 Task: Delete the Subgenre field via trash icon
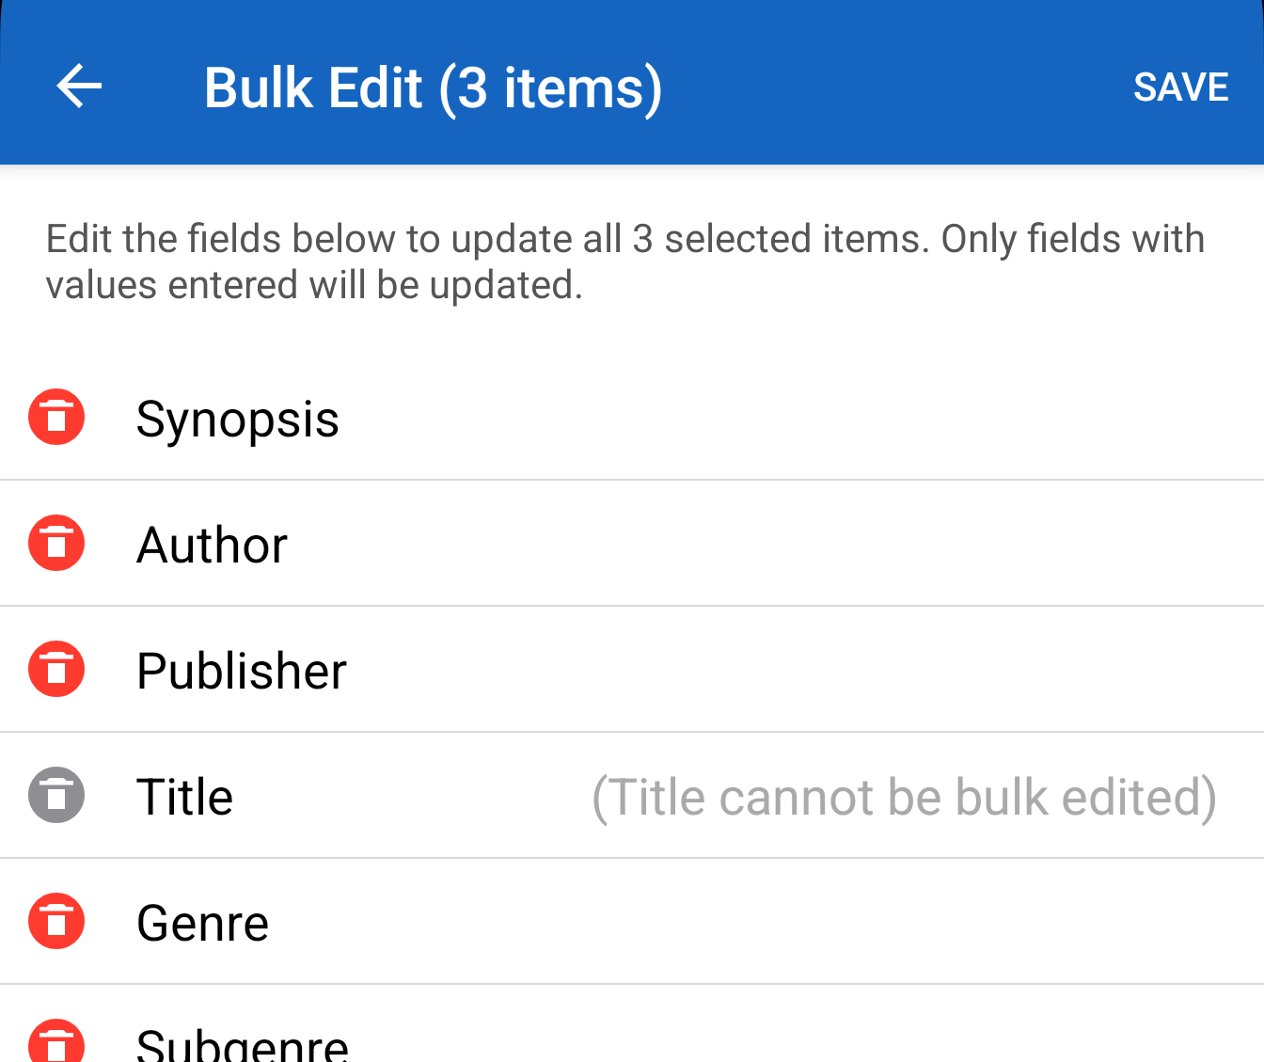[x=56, y=1042]
